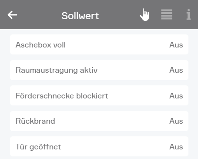This screenshot has width=198, height=159.
Task: Toggle the Aus value next to Rückbrand
Action: (176, 121)
